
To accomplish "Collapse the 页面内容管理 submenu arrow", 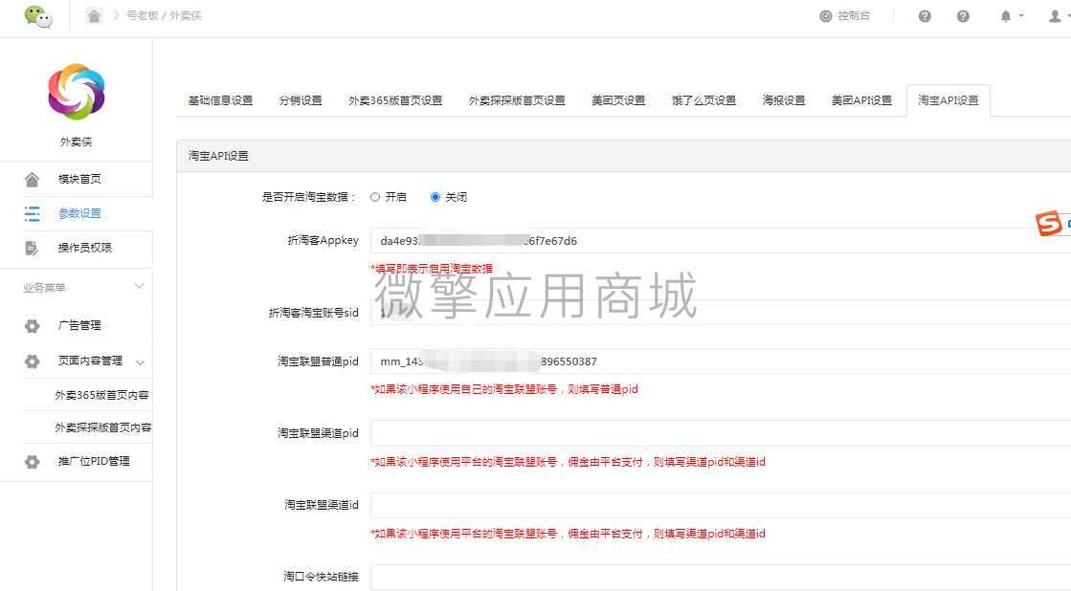I will click(140, 362).
